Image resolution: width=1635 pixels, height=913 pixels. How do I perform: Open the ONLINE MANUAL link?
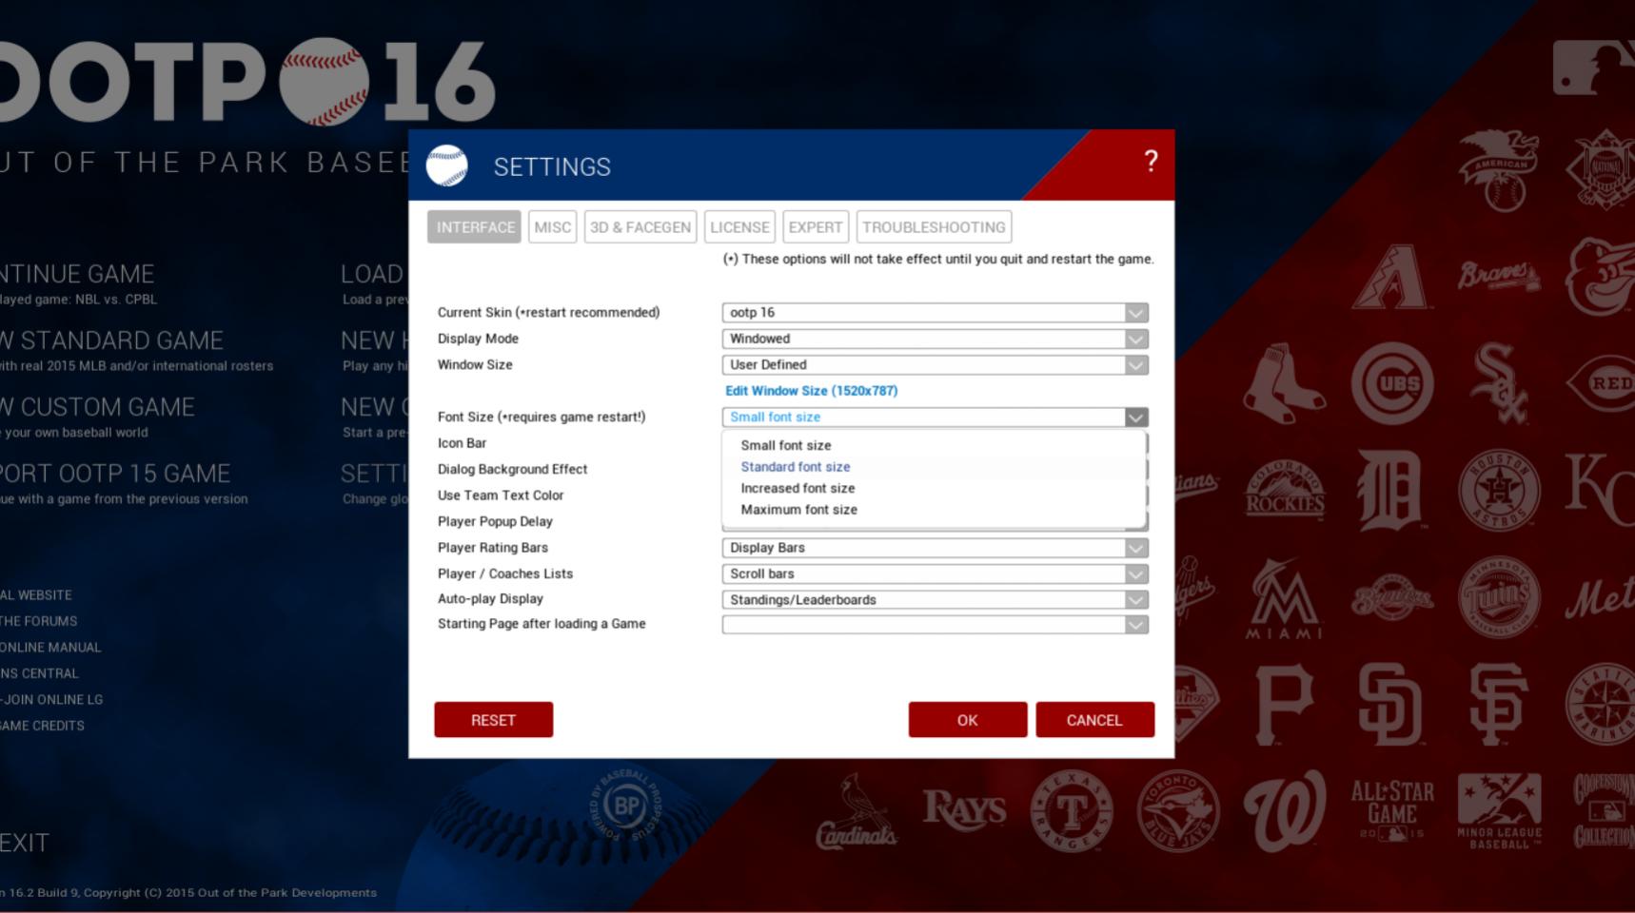(x=50, y=648)
